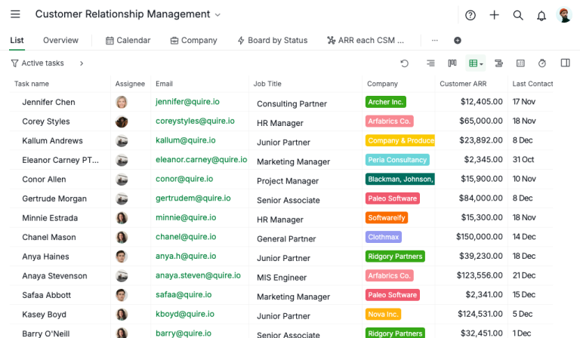The height and width of the screenshot is (338, 580).
Task: Open the kallum@quire.io email link
Action: (185, 140)
